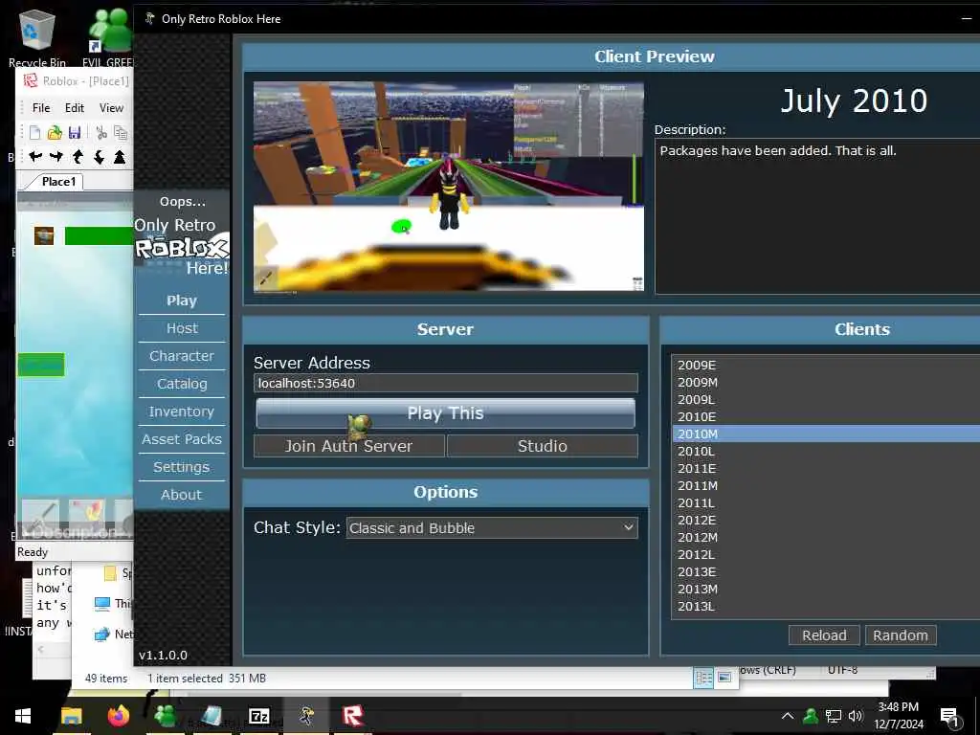
Task: Open 7-Zip from the taskbar
Action: (x=258, y=716)
